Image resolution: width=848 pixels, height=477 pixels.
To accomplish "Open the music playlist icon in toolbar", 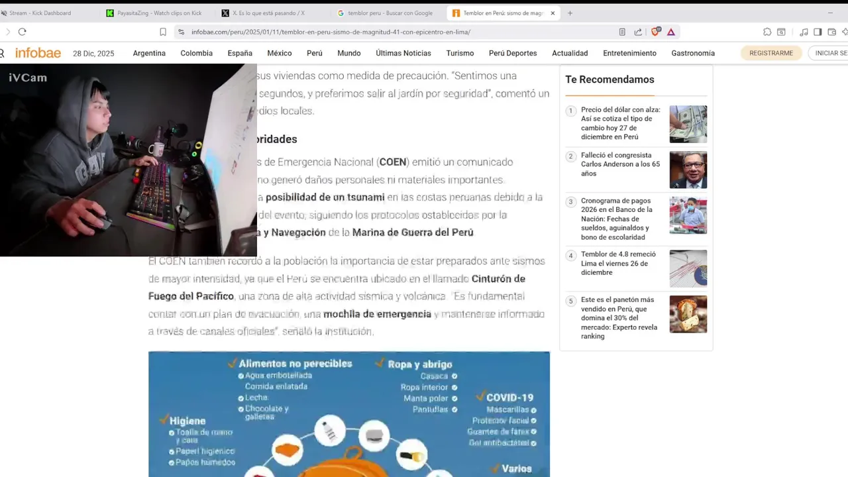I will pos(804,32).
